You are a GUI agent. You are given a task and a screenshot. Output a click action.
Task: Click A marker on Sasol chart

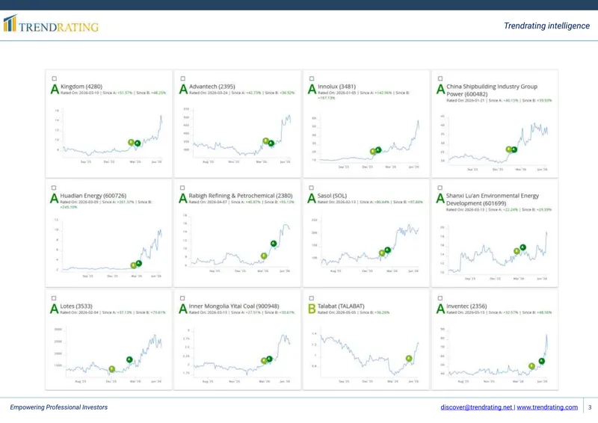[387, 250]
